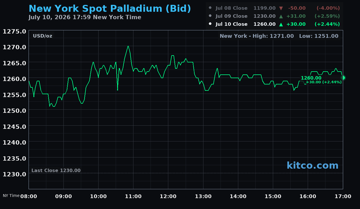Click the Jul 09 Close label
The height and width of the screenshot is (209, 360).
[231, 16]
